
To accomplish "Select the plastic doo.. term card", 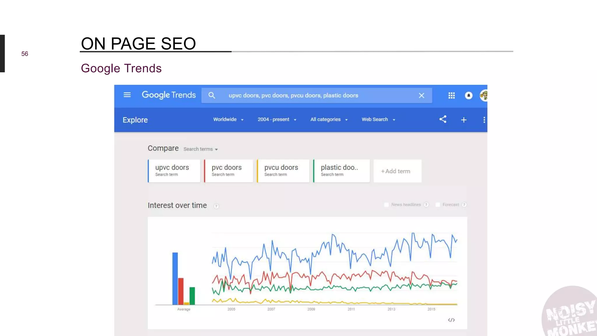I will point(342,171).
